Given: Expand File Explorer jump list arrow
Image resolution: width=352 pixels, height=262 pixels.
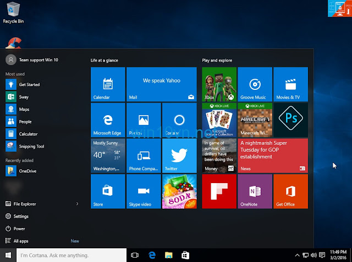Looking at the screenshot, I should click(77, 204).
